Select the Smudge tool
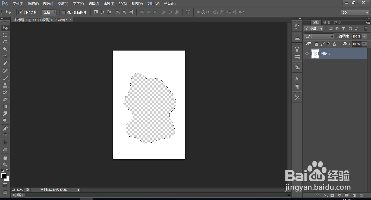 [5, 114]
